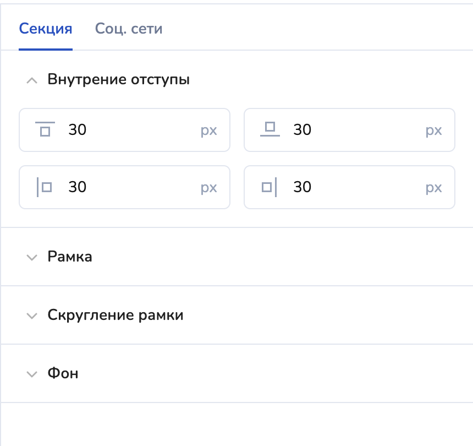Click the Фон section label

[x=63, y=373]
